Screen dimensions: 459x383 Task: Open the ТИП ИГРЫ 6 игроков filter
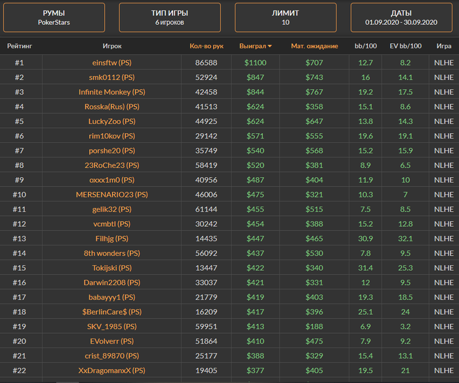(x=170, y=18)
